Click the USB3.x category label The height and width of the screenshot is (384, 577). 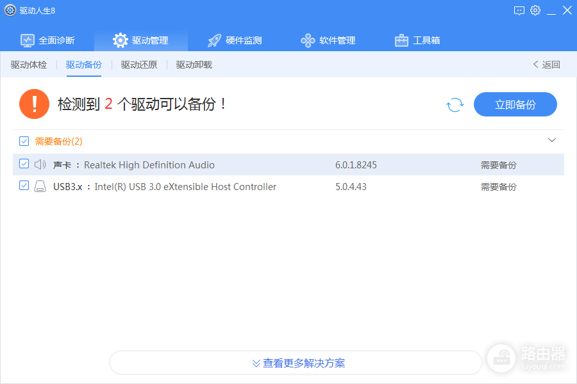point(68,187)
